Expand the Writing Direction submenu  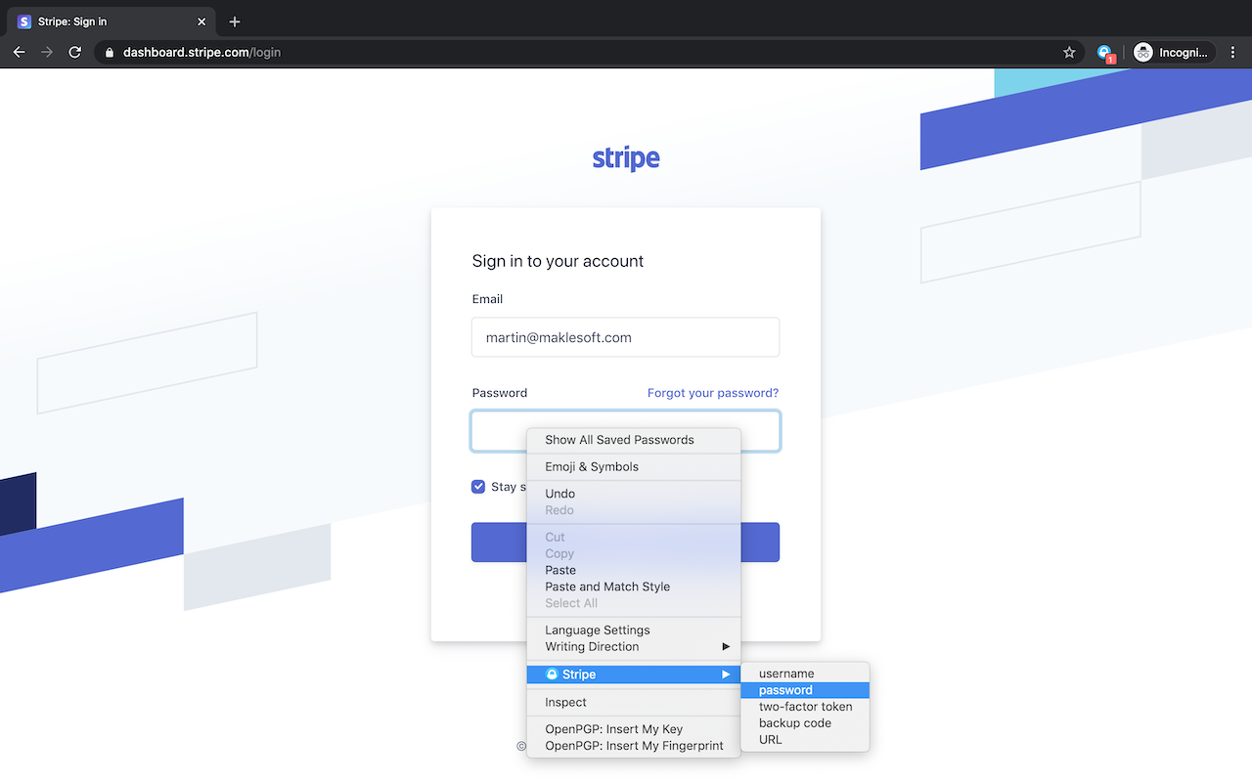coord(634,647)
